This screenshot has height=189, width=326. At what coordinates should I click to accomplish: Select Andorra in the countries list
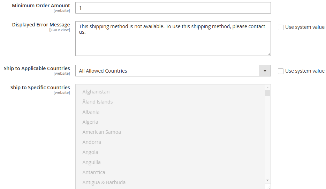[92, 142]
